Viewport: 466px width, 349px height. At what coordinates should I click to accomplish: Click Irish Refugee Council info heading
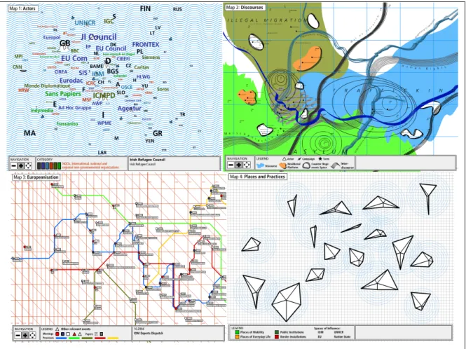[147, 160]
